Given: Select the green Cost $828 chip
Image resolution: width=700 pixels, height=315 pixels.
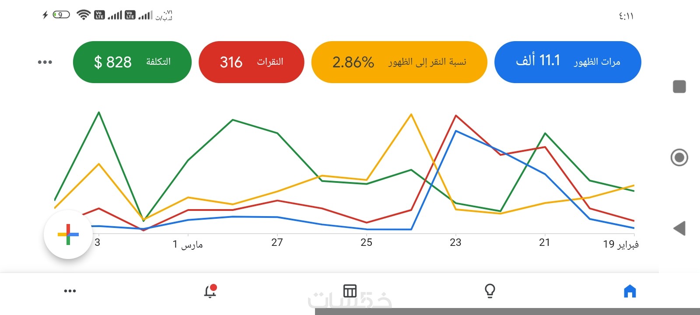Looking at the screenshot, I should [x=132, y=62].
